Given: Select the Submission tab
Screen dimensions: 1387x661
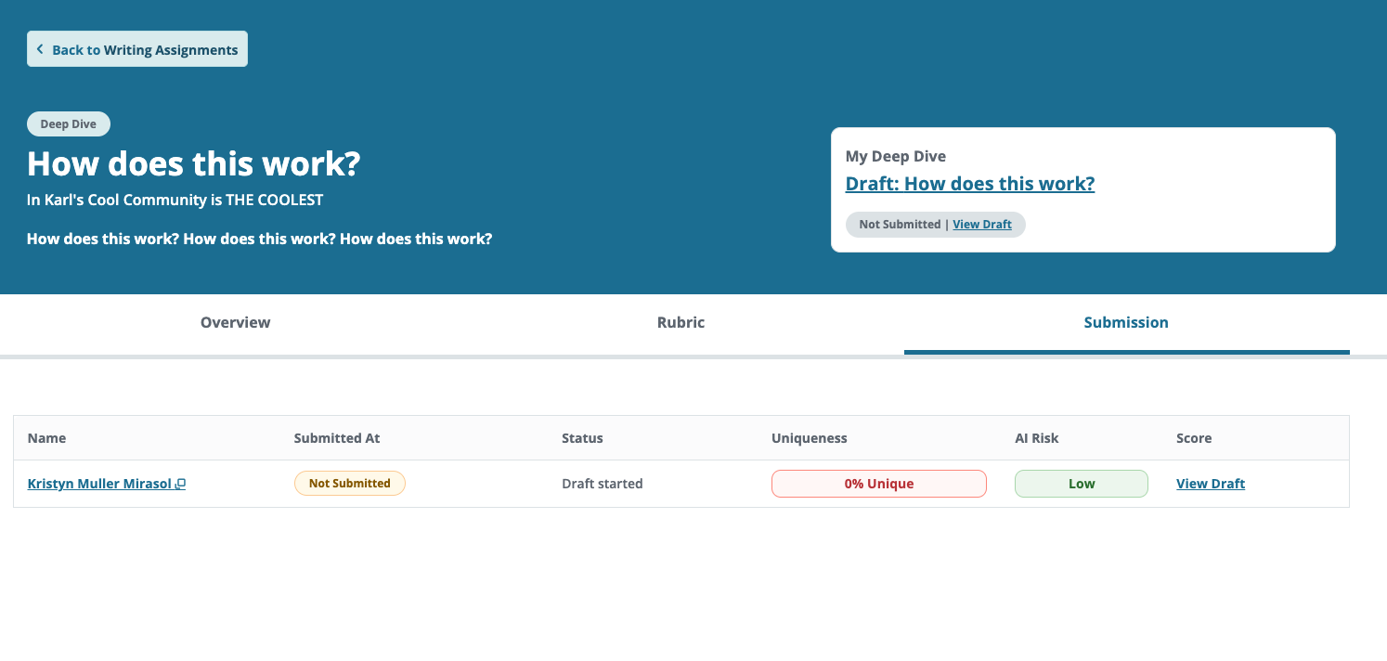Looking at the screenshot, I should 1126,323.
